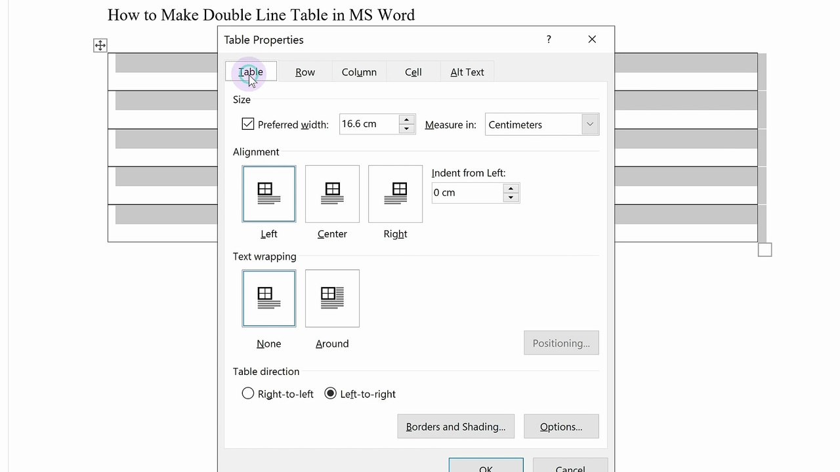The height and width of the screenshot is (472, 840).
Task: Switch to the Table tab
Action: point(251,71)
